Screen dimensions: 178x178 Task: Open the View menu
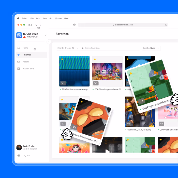(44, 18)
